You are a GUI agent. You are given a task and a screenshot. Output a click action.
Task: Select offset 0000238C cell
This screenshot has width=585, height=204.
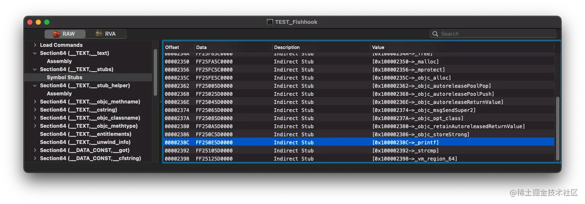click(177, 143)
